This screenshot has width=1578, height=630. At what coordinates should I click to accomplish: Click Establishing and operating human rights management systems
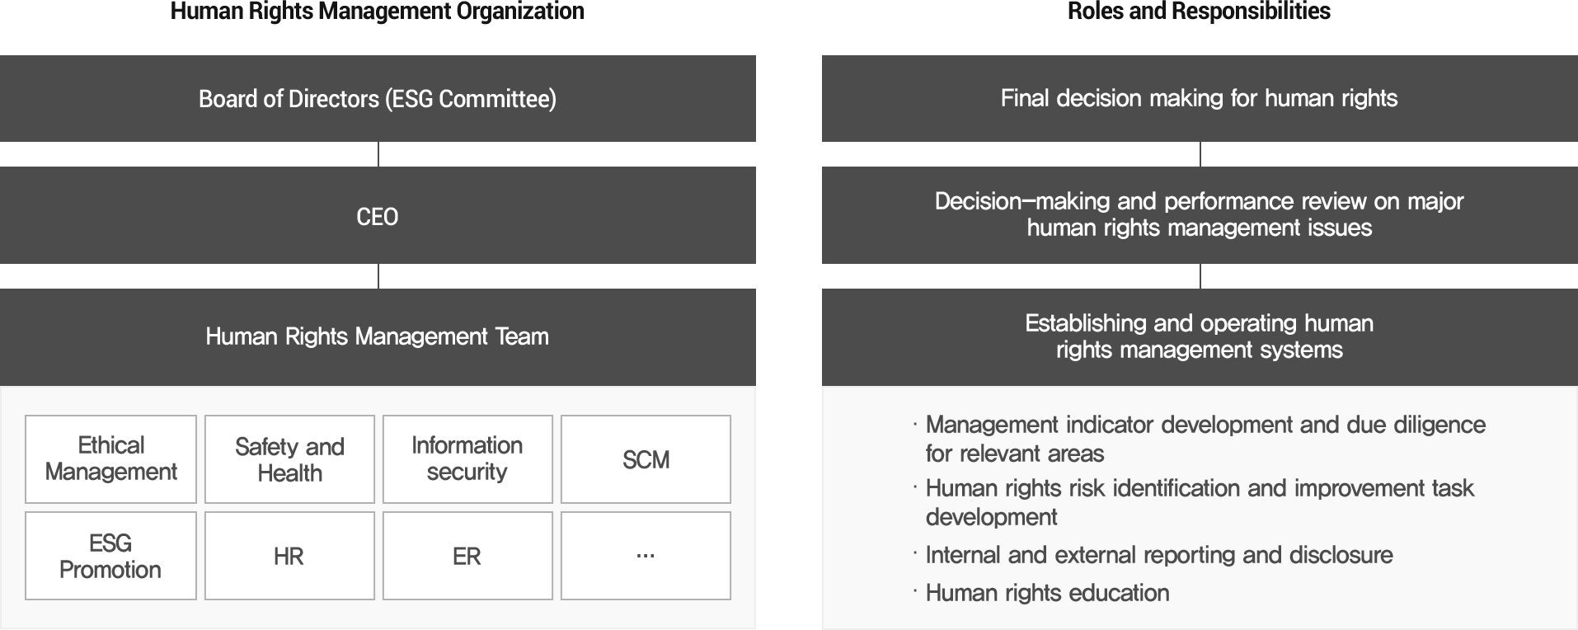pos(1199,336)
